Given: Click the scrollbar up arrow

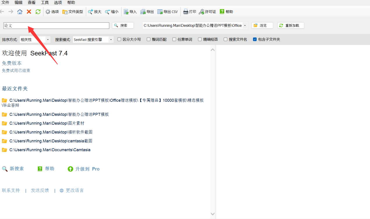Looking at the screenshot, I should tap(213, 50).
